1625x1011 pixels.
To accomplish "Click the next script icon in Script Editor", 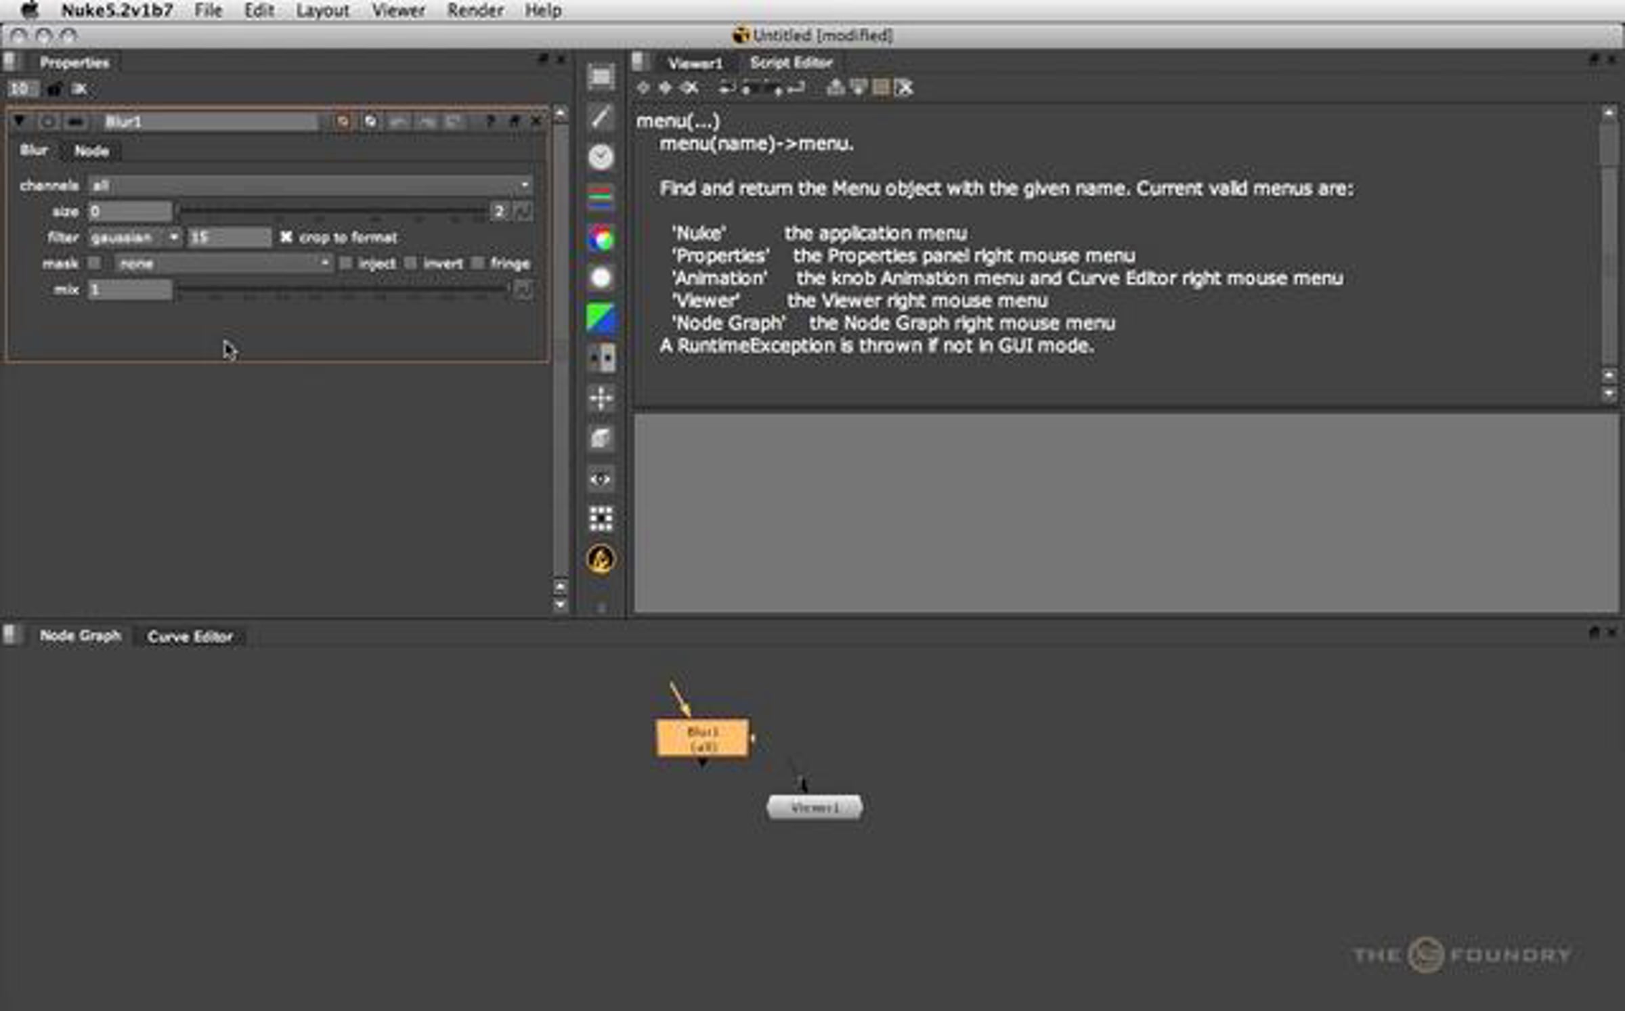I will [x=666, y=87].
